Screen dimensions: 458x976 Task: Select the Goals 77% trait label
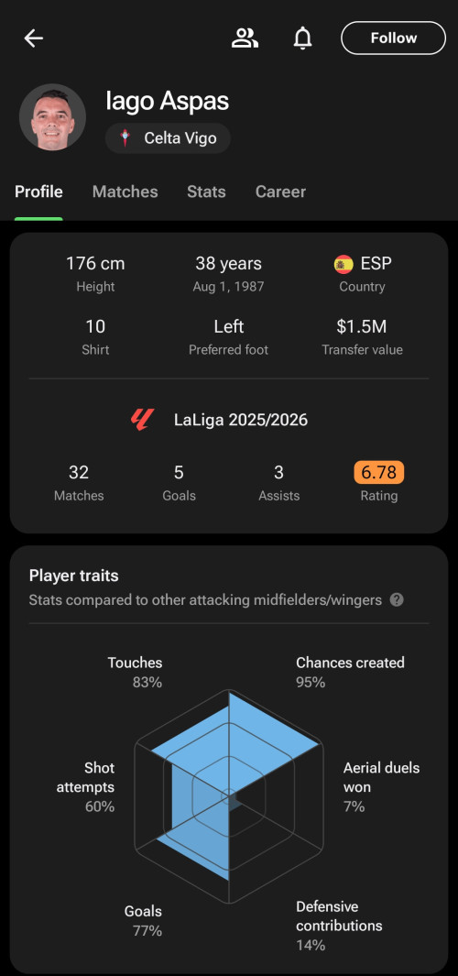click(x=144, y=921)
